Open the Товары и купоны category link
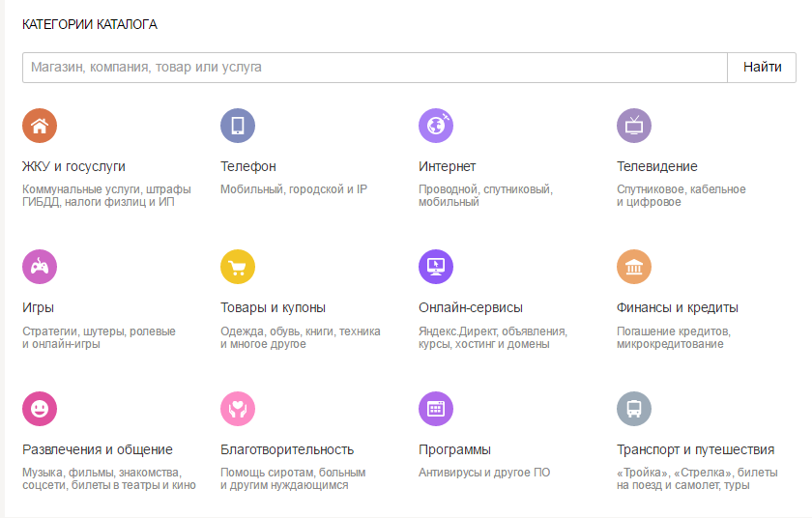 (x=273, y=308)
